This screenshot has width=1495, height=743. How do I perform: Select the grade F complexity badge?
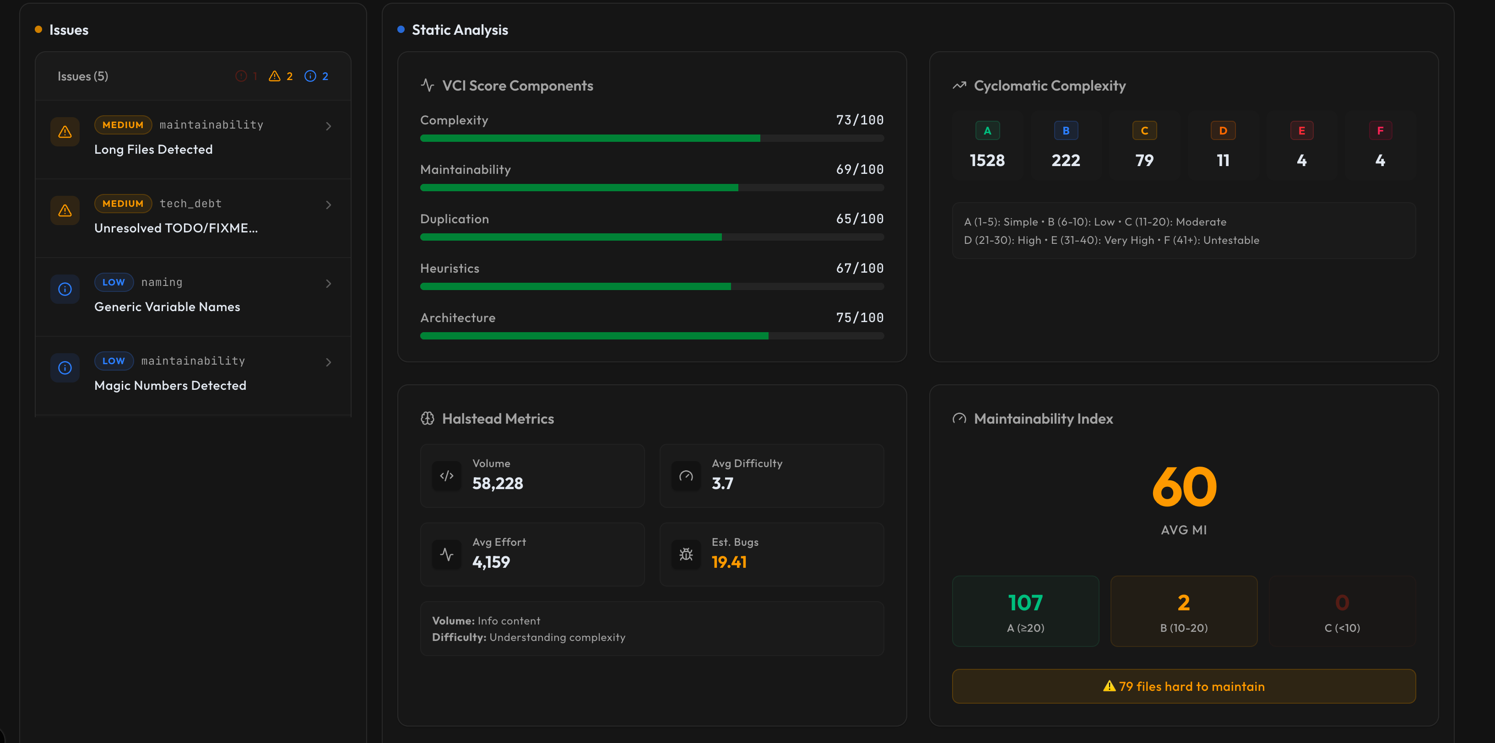click(1380, 130)
